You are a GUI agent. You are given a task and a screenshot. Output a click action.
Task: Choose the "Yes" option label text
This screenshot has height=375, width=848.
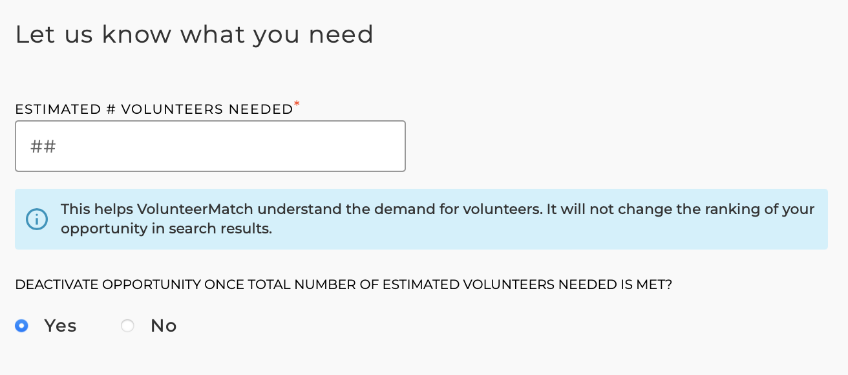click(60, 326)
